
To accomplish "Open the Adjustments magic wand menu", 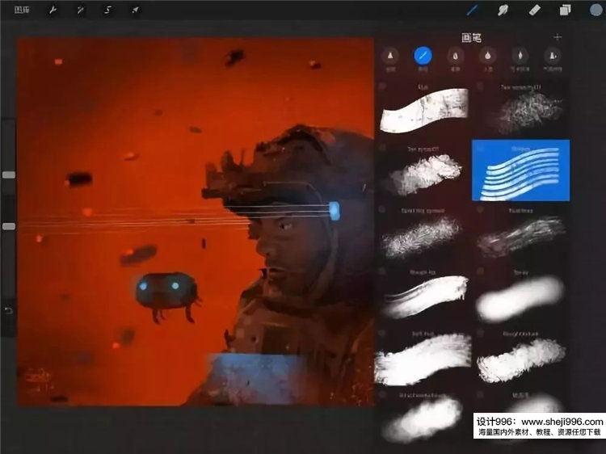I will 80,11.
